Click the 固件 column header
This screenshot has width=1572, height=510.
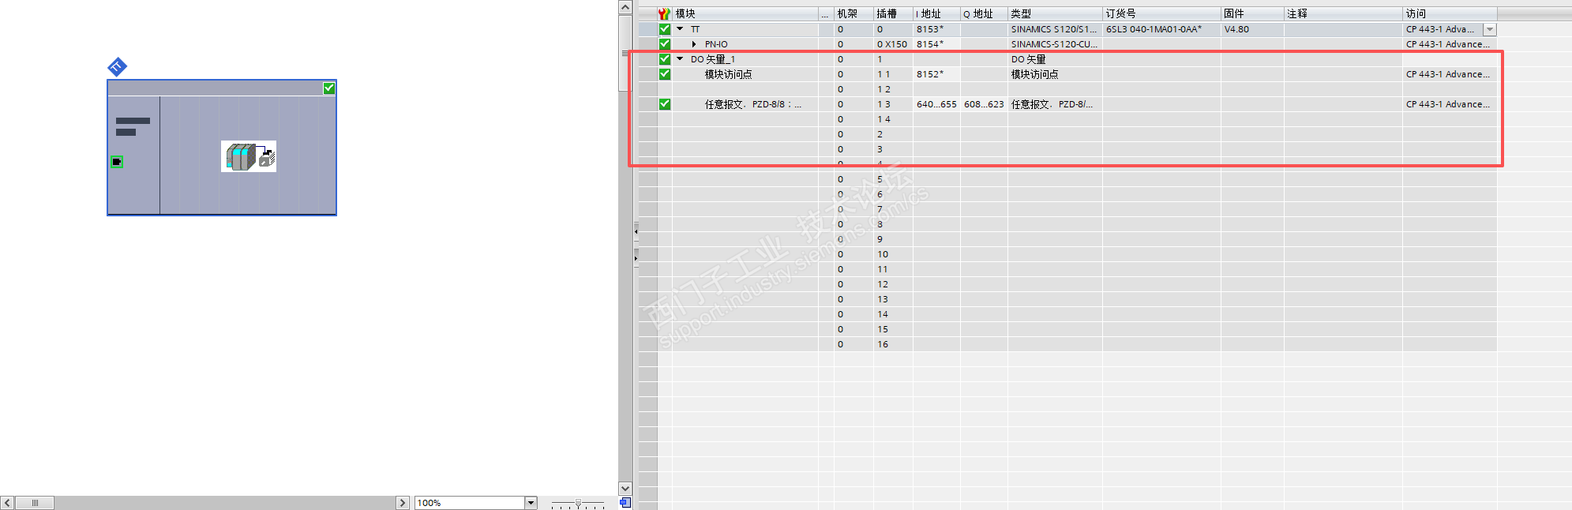click(x=1252, y=13)
